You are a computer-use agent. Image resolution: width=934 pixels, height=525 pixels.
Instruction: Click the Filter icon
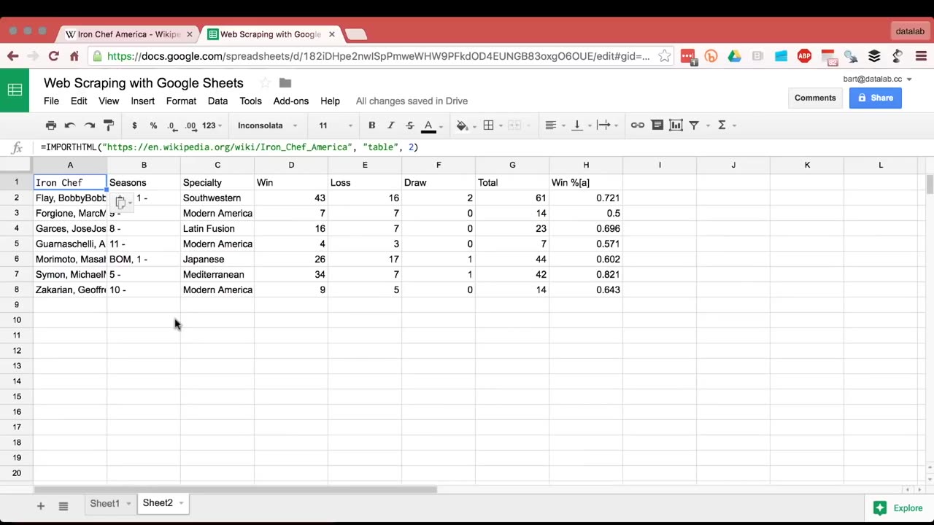pyautogui.click(x=695, y=125)
